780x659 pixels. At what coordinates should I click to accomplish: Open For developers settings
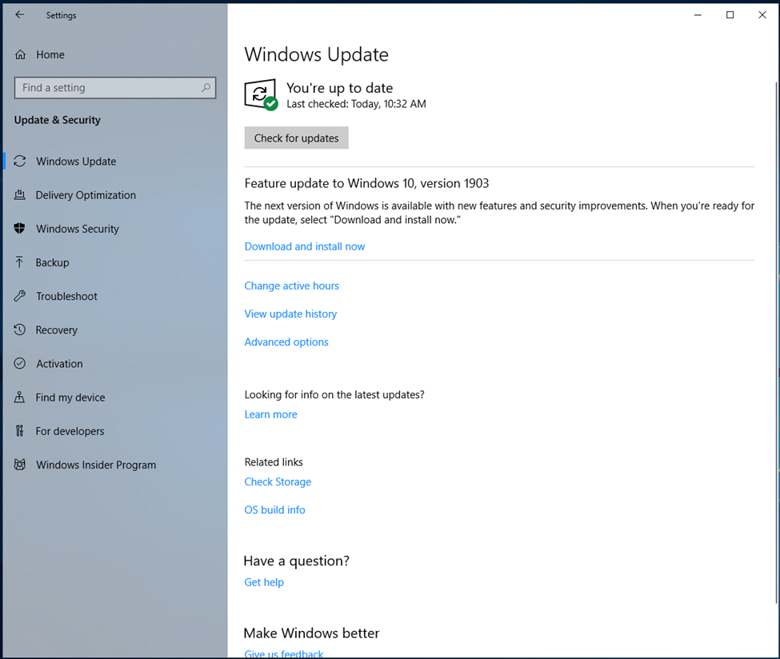coord(114,431)
